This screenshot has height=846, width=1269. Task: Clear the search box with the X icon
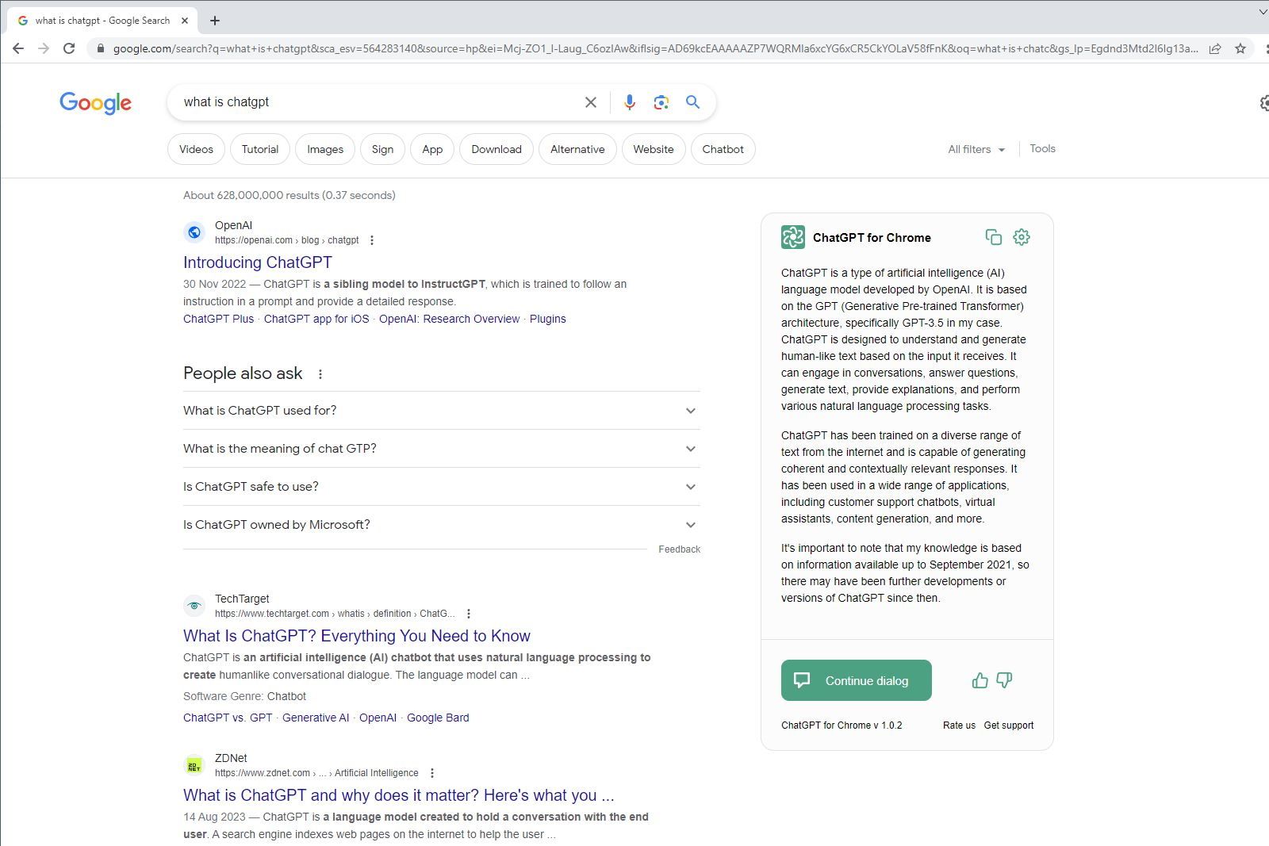[590, 102]
